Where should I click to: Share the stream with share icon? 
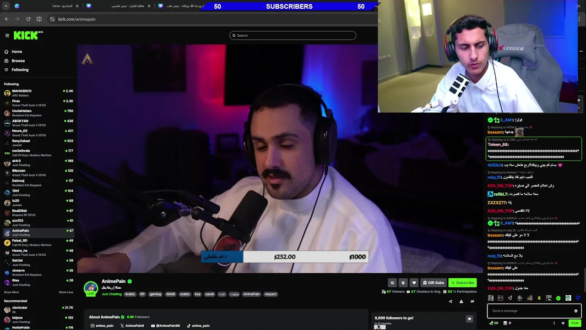pyautogui.click(x=450, y=301)
